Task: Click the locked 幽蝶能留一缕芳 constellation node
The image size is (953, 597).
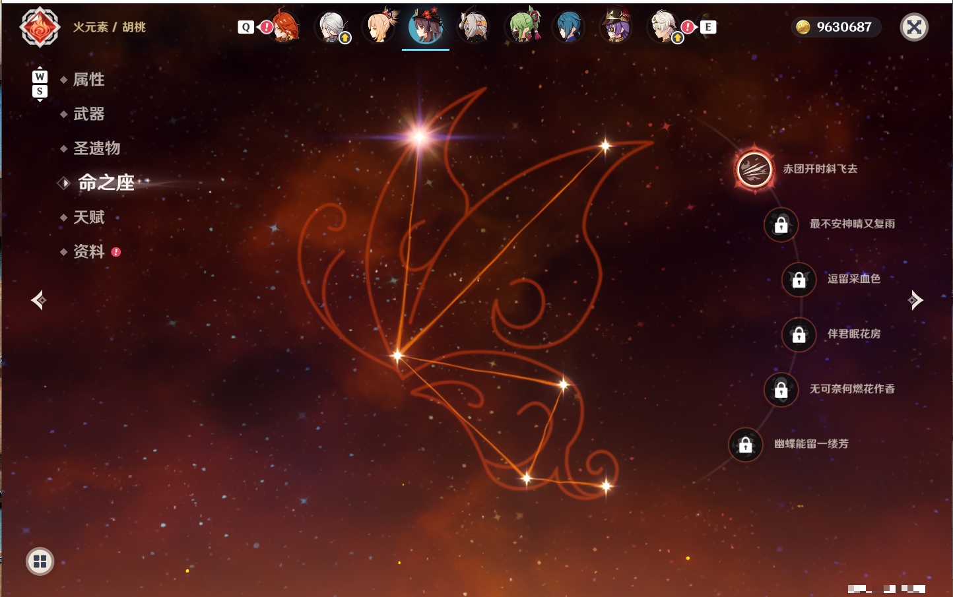Action: (745, 445)
